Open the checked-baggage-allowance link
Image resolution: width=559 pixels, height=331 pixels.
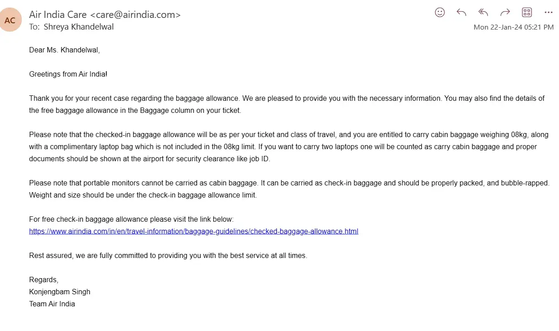click(193, 232)
